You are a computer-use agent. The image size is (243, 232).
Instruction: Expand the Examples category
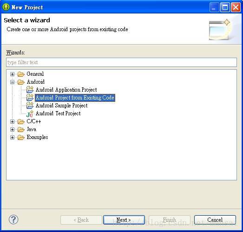12,138
